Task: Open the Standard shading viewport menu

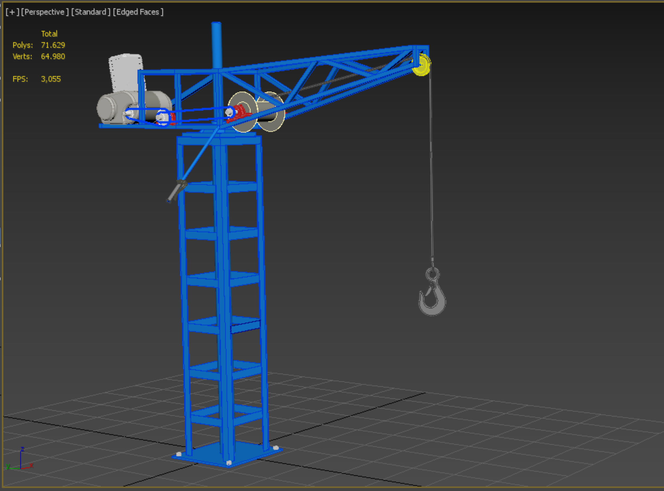Action: click(x=91, y=12)
